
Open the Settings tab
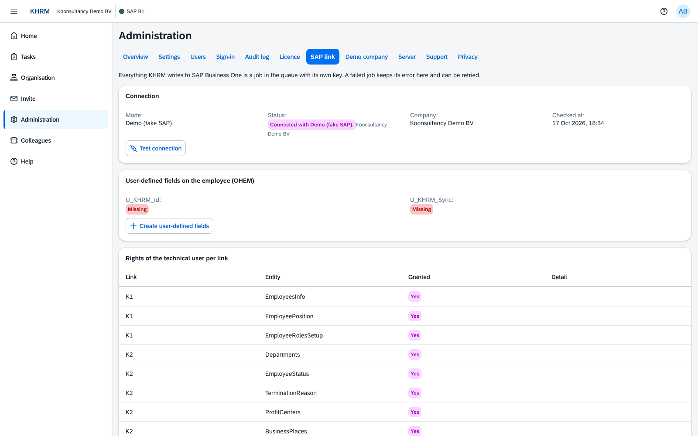169,57
